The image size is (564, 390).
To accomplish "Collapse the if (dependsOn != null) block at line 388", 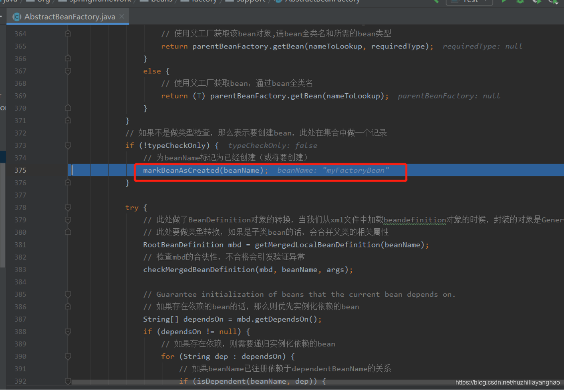I will 68,332.
